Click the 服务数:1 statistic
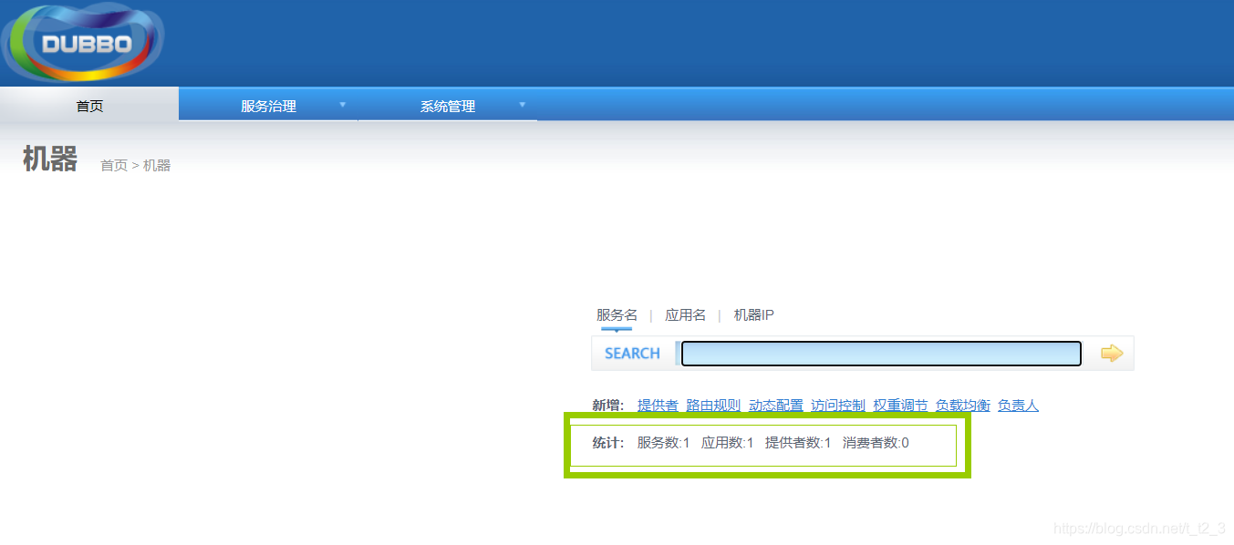The image size is (1234, 545). point(663,443)
